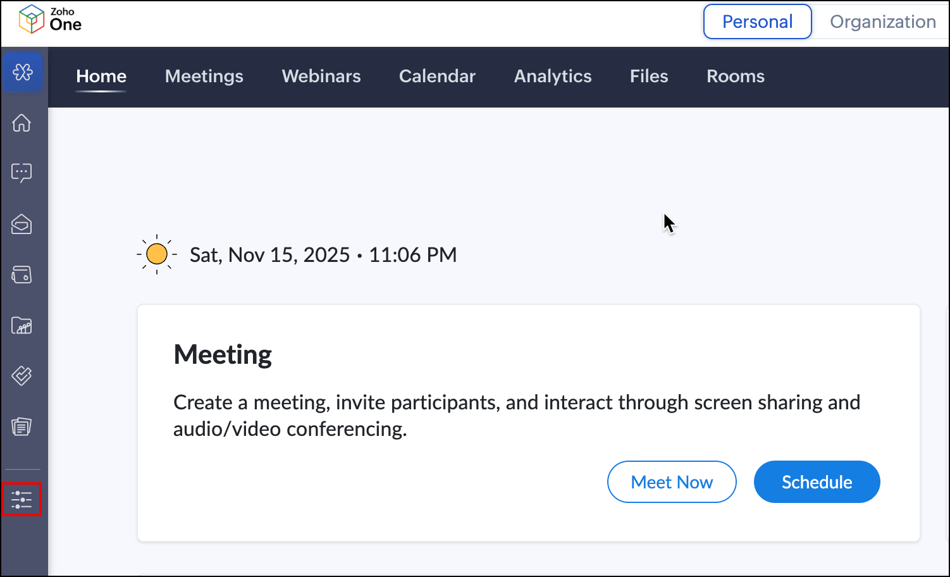Click the double checkmark tasks icon
The image size is (950, 577).
[22, 376]
